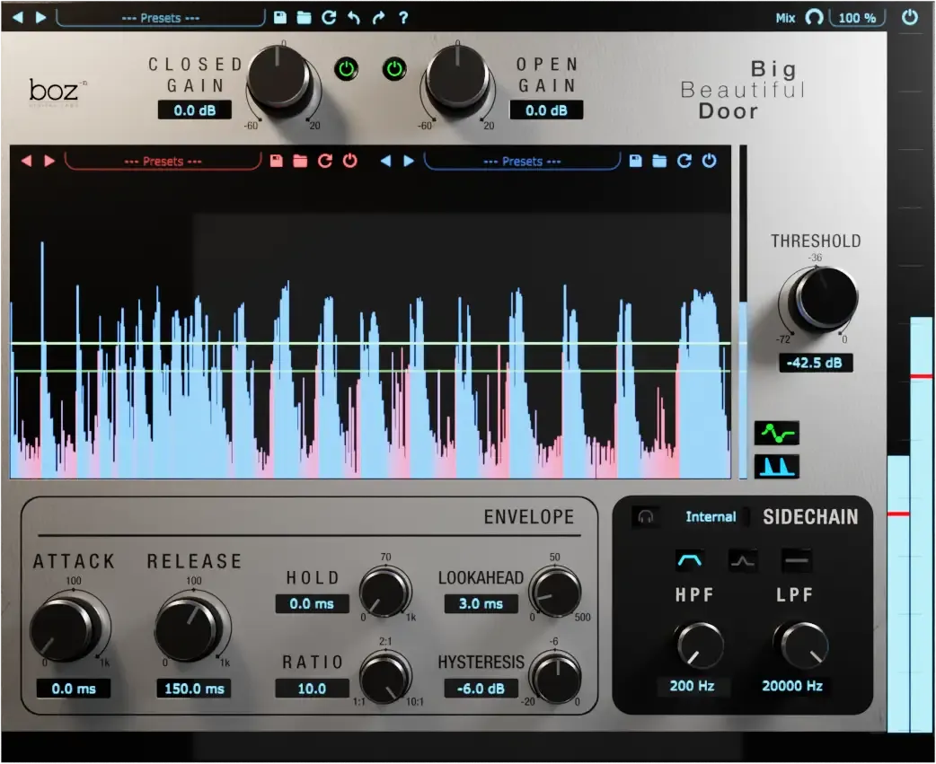Turn the HPF knob
Screen dimensions: 936x764
pyautogui.click(x=701, y=645)
